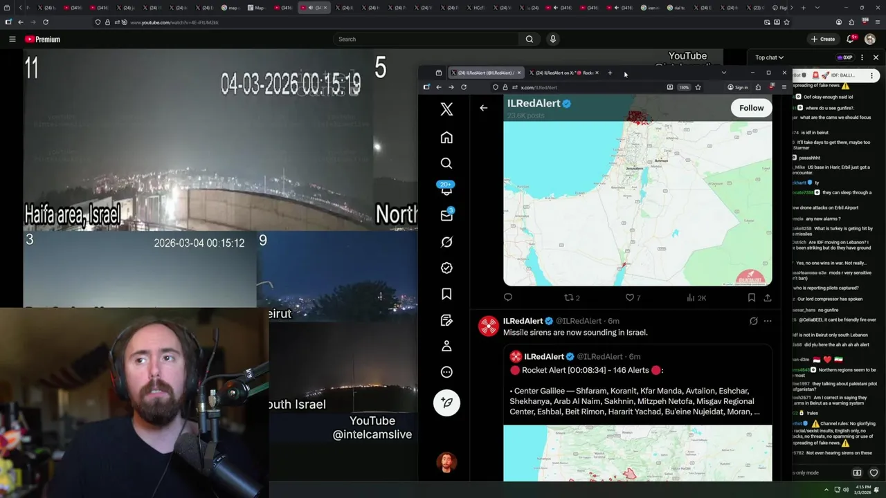Bookmark the map post
This screenshot has width=886, height=498.
click(752, 297)
